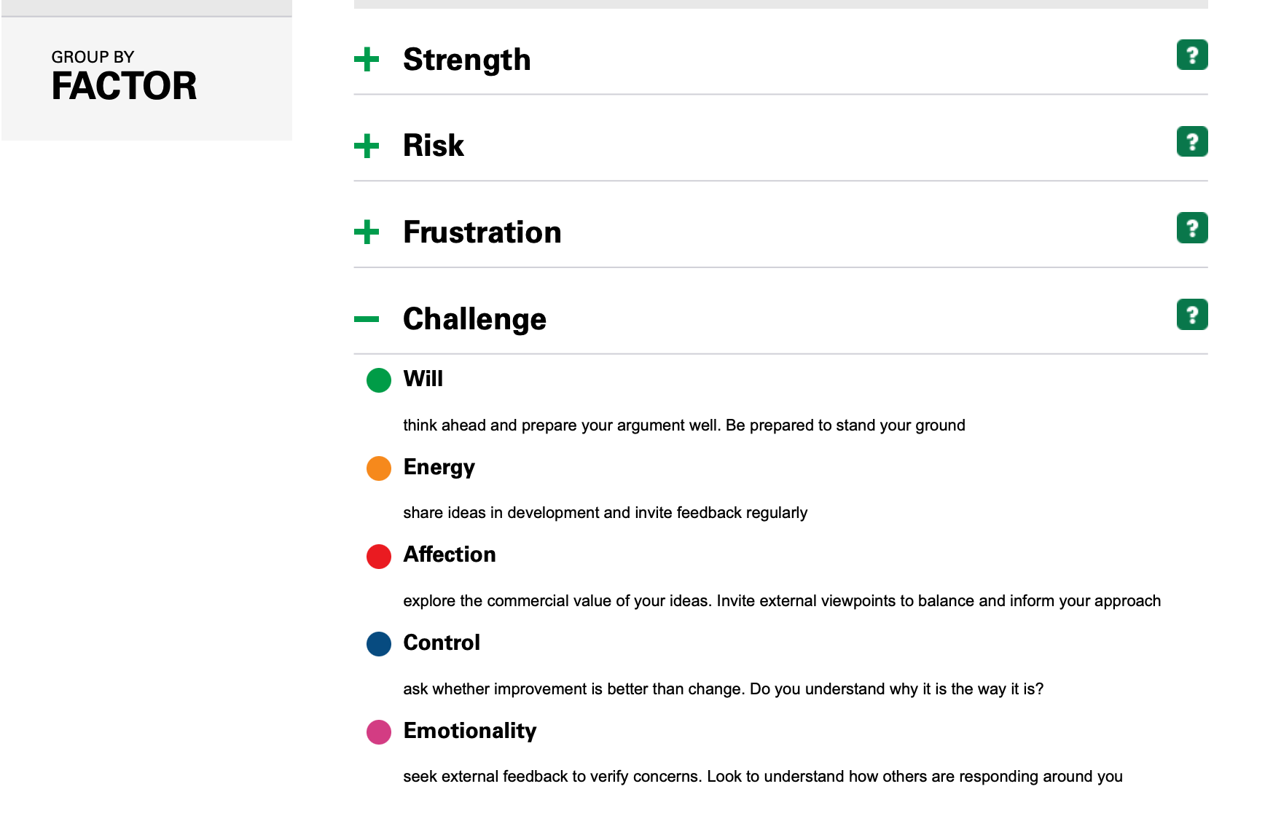Open help icon for Risk
Image resolution: width=1265 pixels, height=824 pixels.
tap(1192, 141)
